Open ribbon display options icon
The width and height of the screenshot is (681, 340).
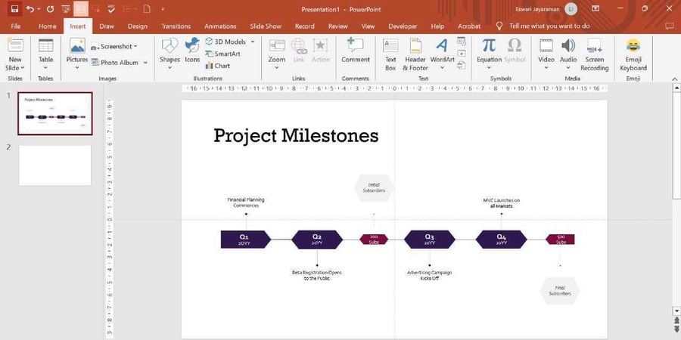(595, 8)
